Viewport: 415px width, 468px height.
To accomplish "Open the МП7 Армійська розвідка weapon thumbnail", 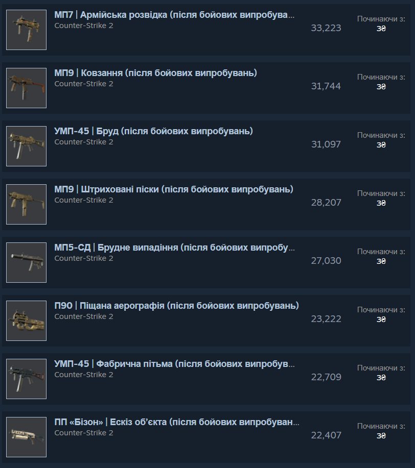I will pyautogui.click(x=26, y=30).
